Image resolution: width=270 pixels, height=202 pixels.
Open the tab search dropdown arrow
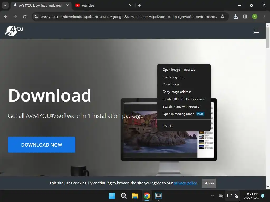click(x=5, y=5)
